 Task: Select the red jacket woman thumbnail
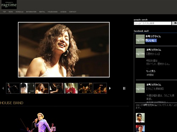click(x=71, y=88)
